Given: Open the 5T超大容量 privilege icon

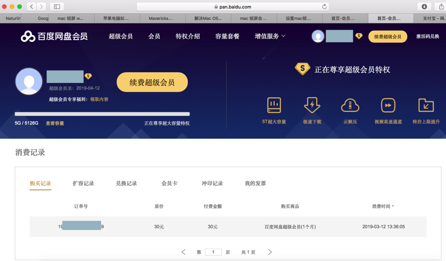Looking at the screenshot, I should tap(274, 105).
